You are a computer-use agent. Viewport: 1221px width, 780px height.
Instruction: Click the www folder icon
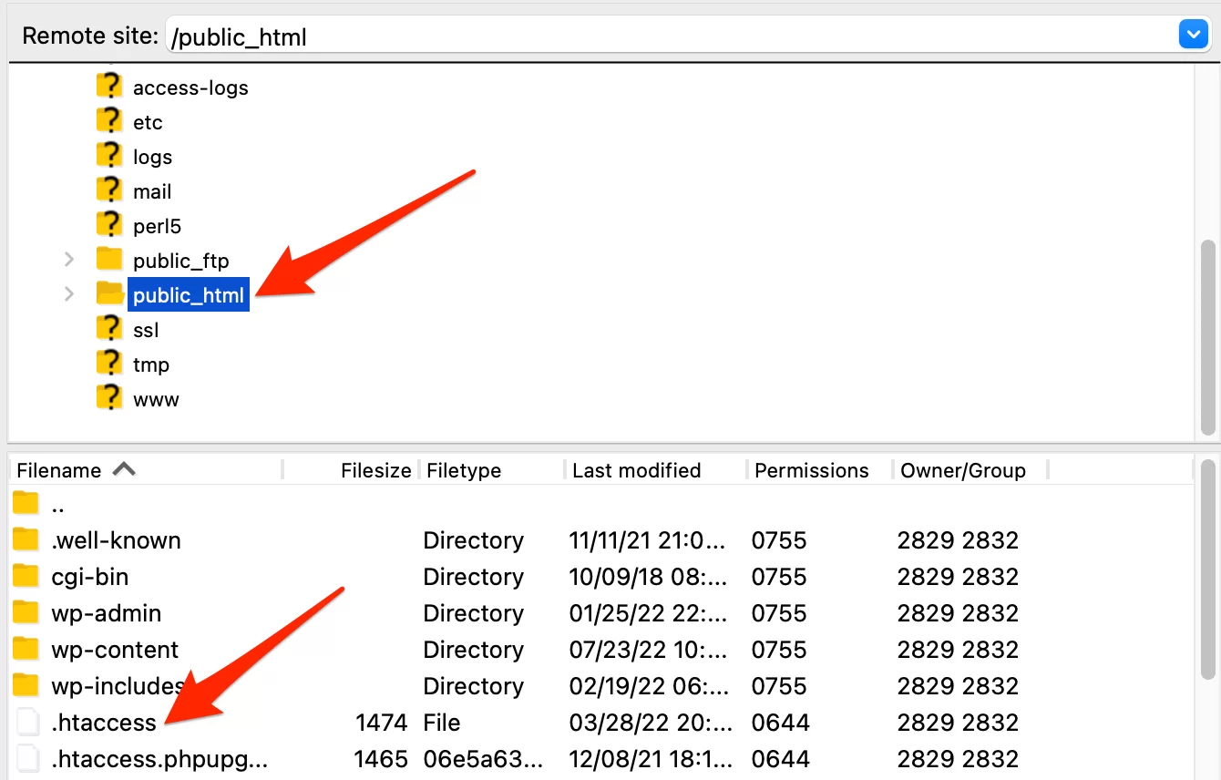pos(108,398)
